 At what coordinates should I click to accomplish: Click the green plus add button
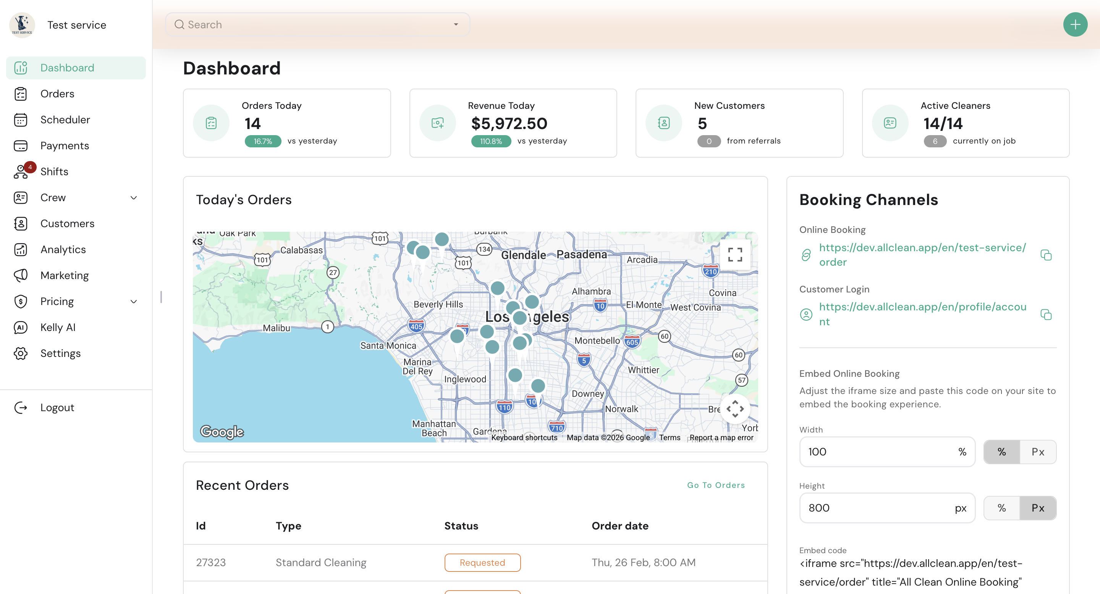(x=1075, y=25)
